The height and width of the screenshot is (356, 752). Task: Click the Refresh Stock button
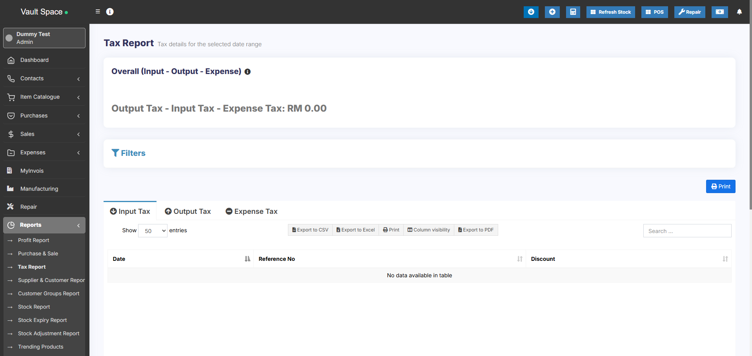coord(610,12)
